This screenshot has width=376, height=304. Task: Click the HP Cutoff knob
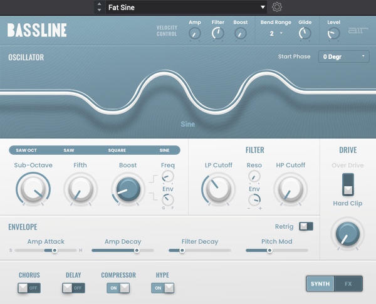(291, 189)
